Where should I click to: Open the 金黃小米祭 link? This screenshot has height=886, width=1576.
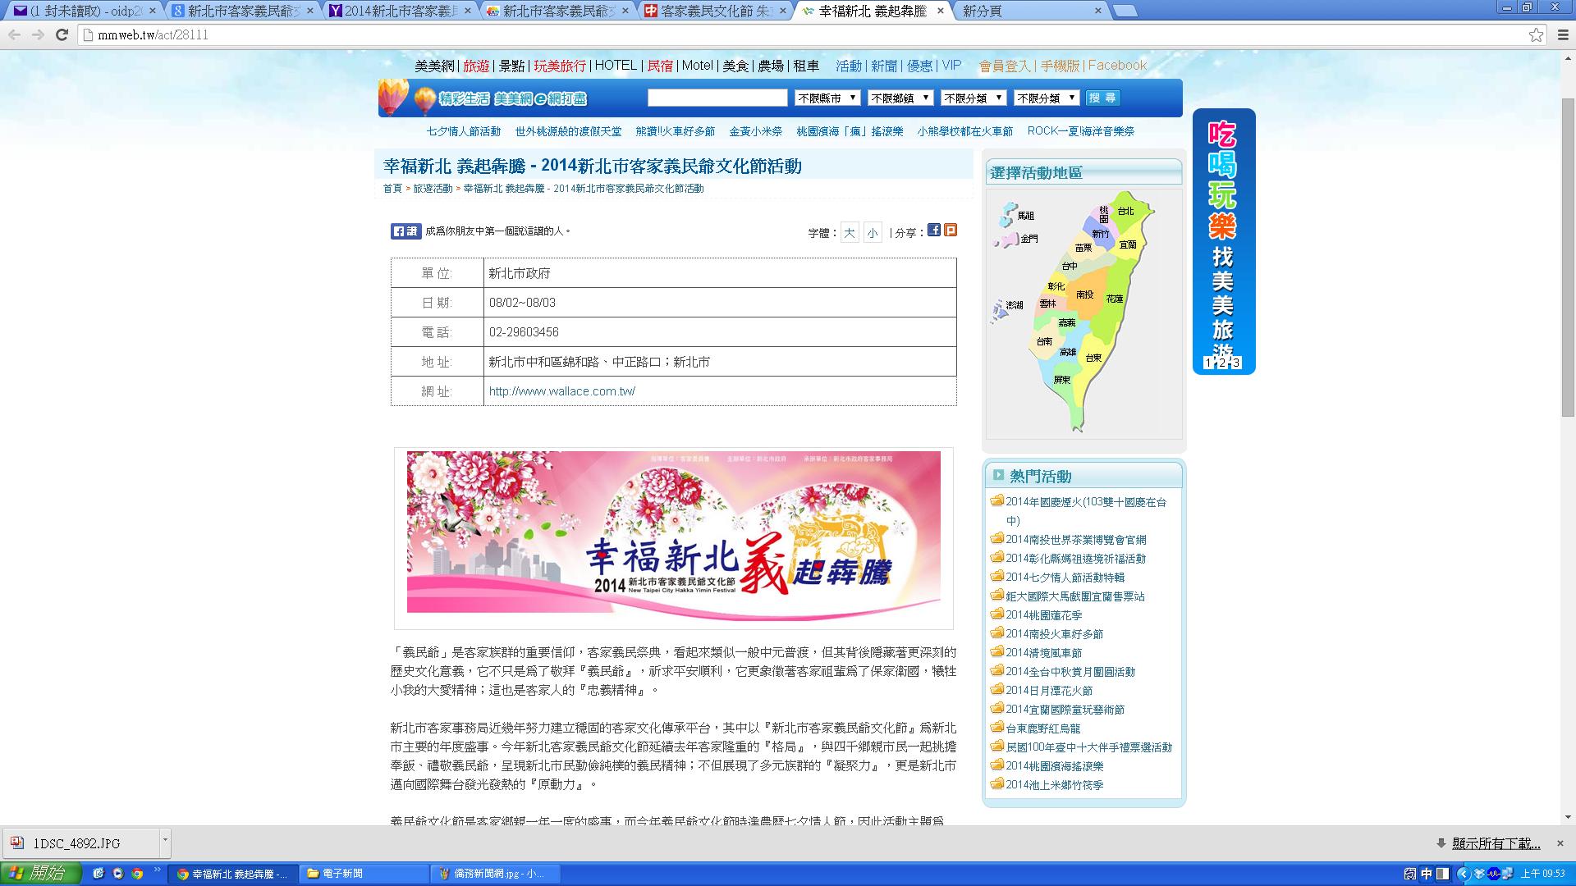coord(756,131)
